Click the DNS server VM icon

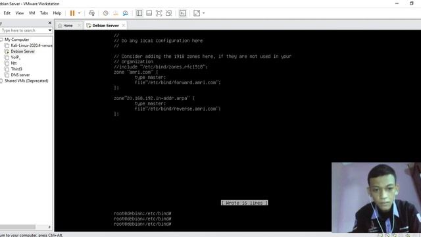pyautogui.click(x=7, y=75)
